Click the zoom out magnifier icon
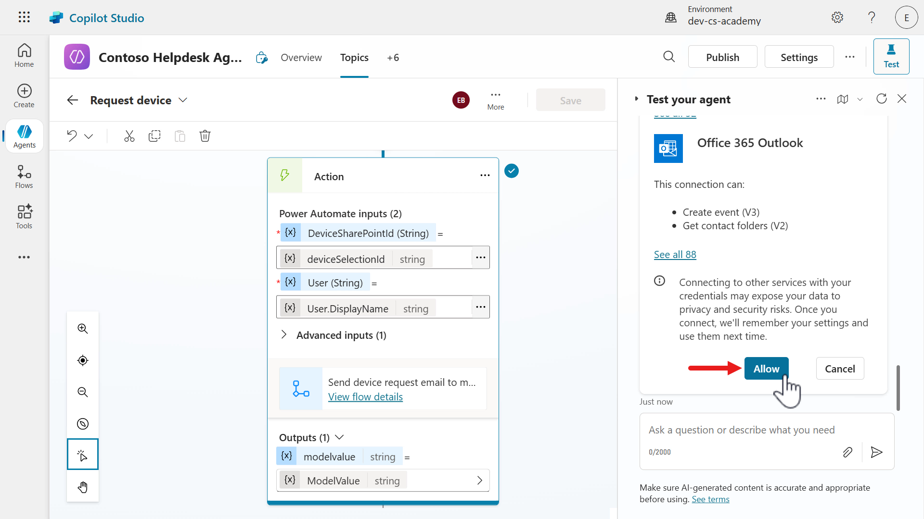The width and height of the screenshot is (924, 519). (x=83, y=392)
